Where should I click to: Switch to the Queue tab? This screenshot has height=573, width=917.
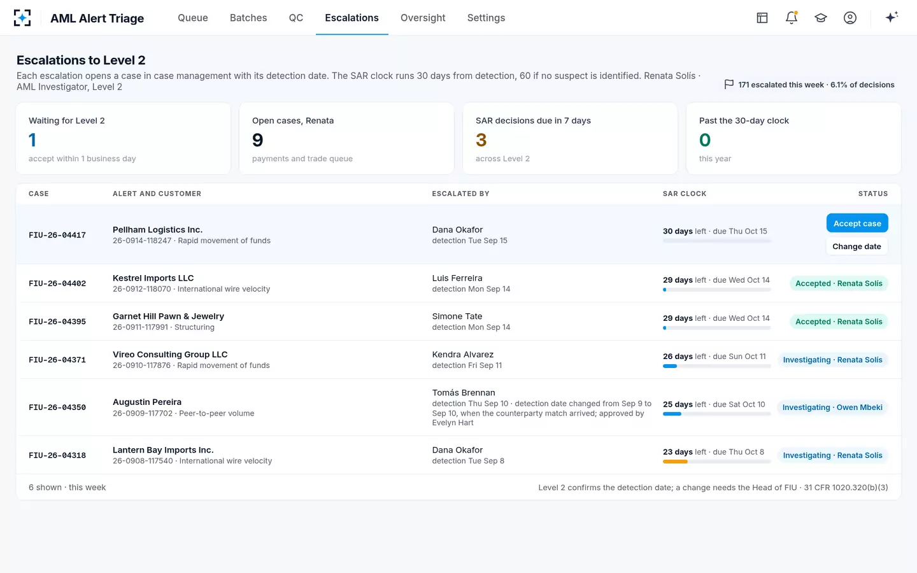coord(193,18)
